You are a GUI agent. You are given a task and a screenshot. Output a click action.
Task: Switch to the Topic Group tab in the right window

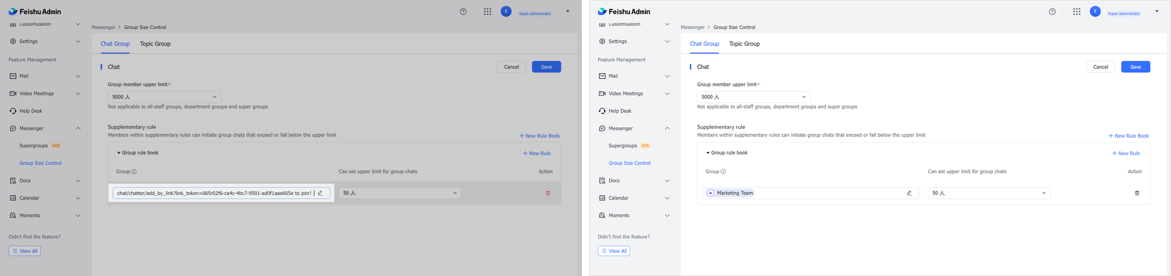(744, 44)
